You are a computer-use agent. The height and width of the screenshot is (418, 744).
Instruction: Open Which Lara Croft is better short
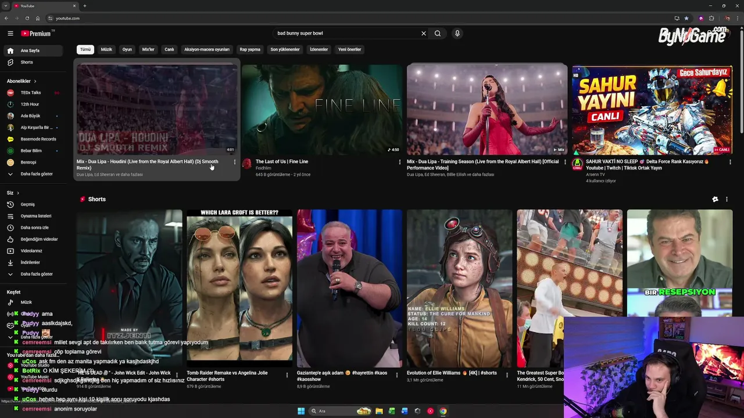coord(239,288)
